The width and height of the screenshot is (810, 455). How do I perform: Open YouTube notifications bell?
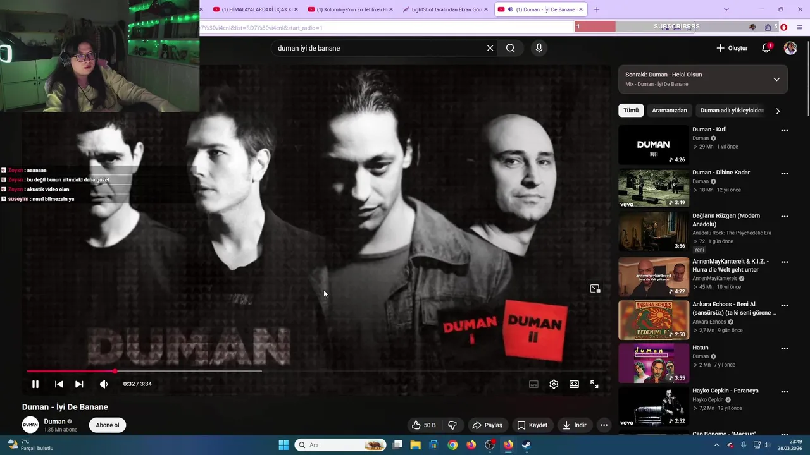pyautogui.click(x=766, y=48)
